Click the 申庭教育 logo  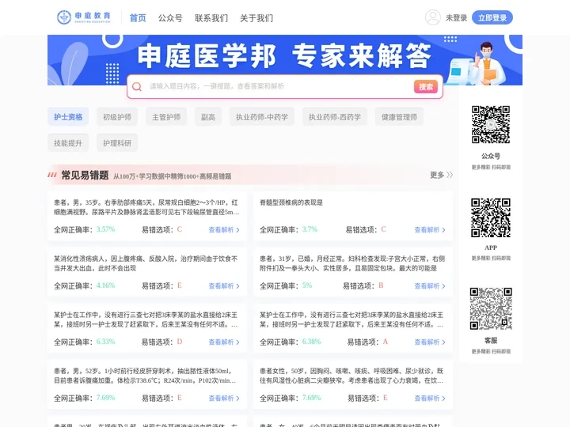tap(84, 17)
